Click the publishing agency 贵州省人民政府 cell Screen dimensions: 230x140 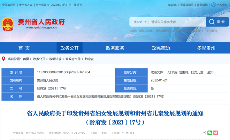[48, 80]
